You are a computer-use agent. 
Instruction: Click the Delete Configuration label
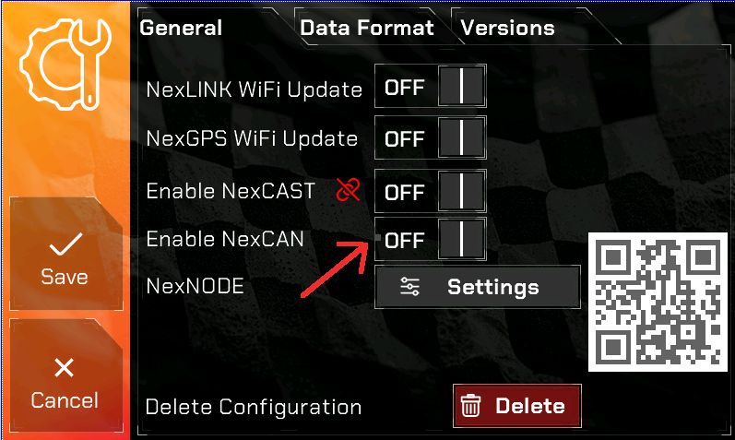pos(254,407)
